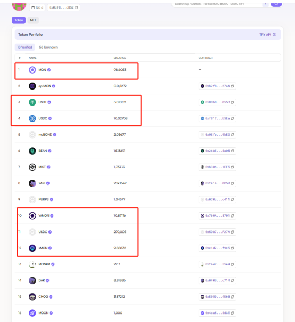
Task: Click the MON token name
Action: pyautogui.click(x=42, y=70)
